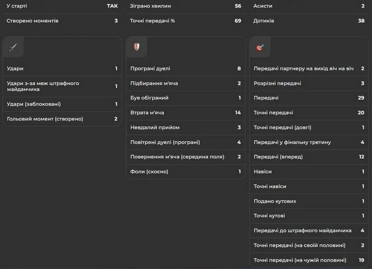Image resolution: width=372 pixels, height=269 pixels.
Task: Select Точні передачі (на чужій половині) row
Action: coord(309,260)
